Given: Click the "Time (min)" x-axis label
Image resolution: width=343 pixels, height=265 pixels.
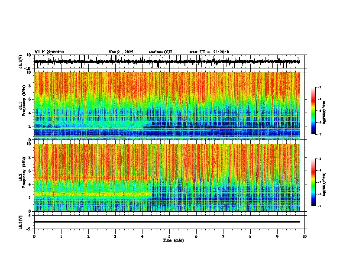Looking at the screenshot, I should point(173,240).
